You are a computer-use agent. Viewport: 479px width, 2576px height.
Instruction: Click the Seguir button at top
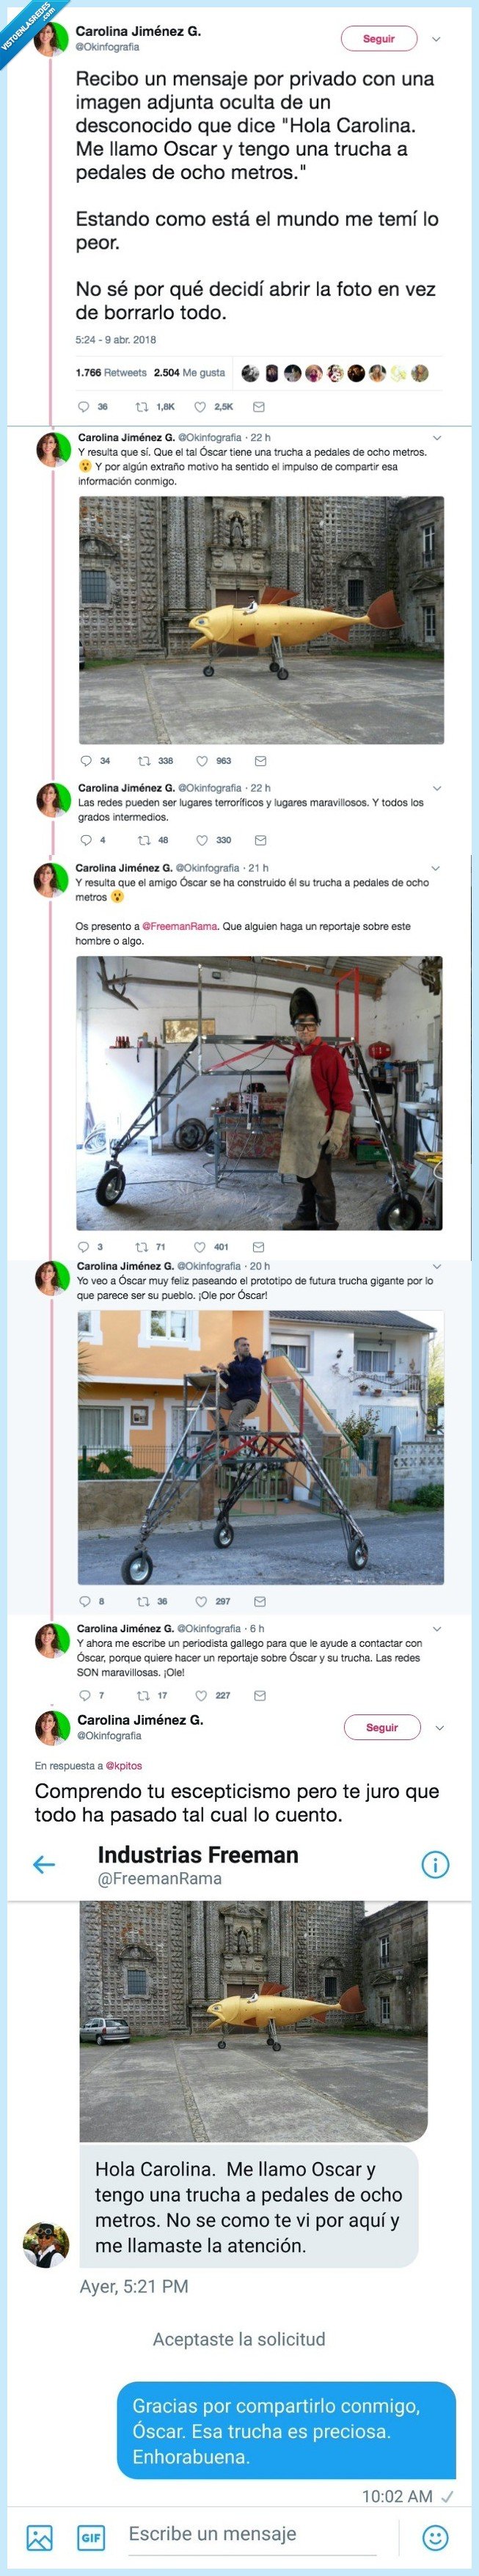(x=378, y=39)
